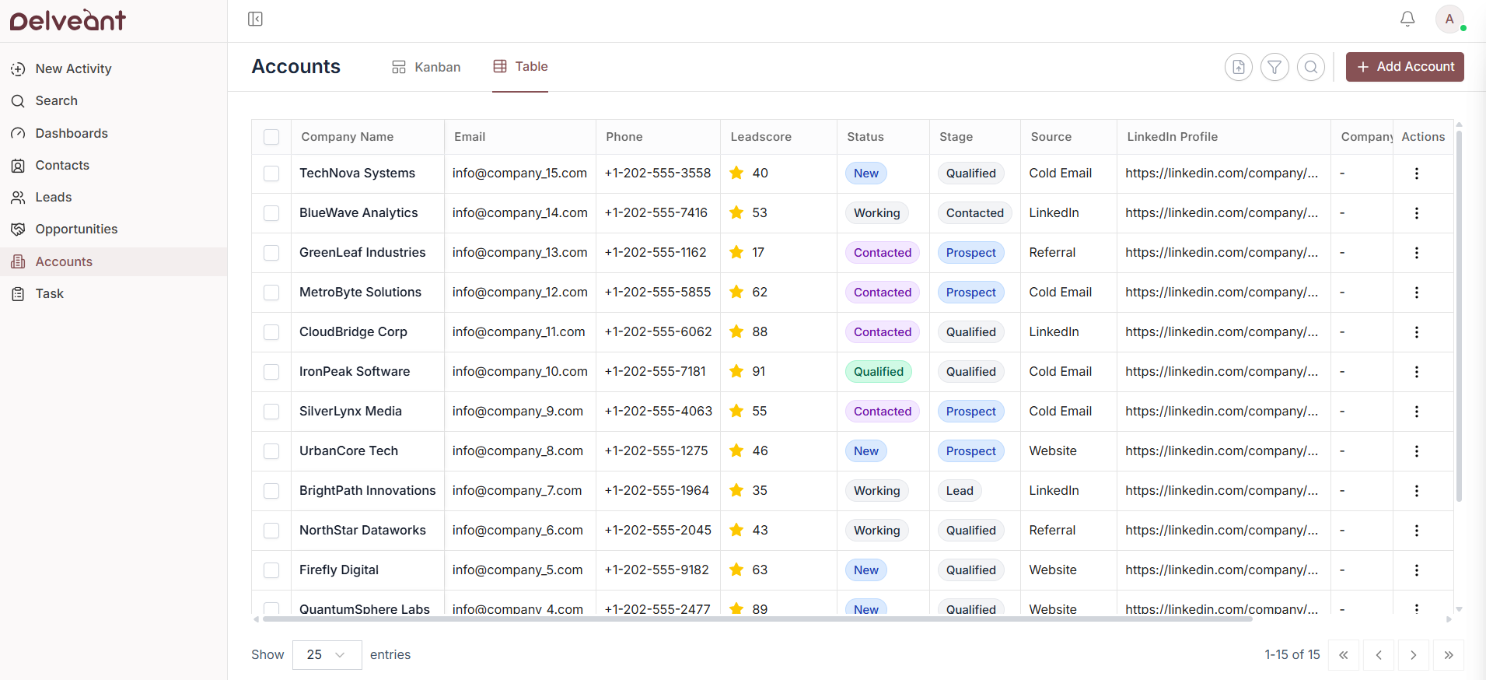Collapse the sidebar panel icon
Viewport: 1486px width, 680px height.
[x=255, y=19]
